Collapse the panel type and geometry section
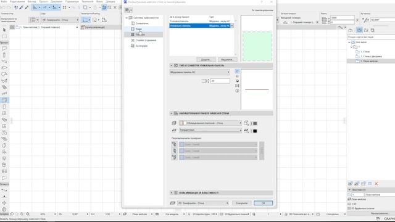 coord(172,65)
